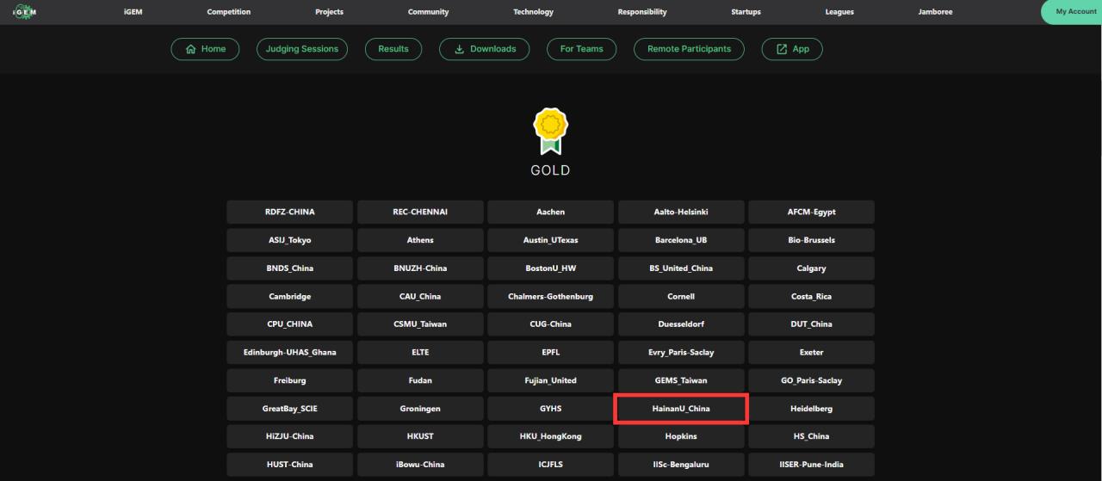Open GO_Paris-Saclay team entry
Screen dimensions: 1102x481
(x=811, y=380)
